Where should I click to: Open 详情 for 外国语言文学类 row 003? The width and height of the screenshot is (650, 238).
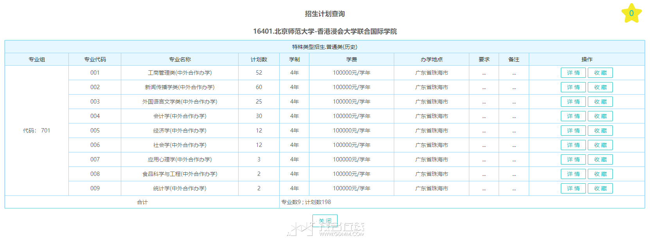573,102
